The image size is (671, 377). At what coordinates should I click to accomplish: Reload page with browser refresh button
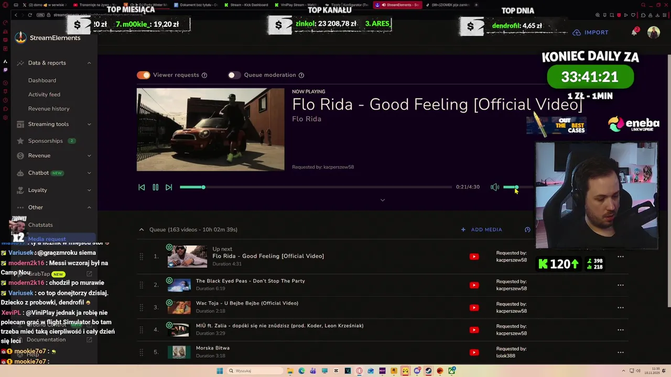click(x=30, y=15)
